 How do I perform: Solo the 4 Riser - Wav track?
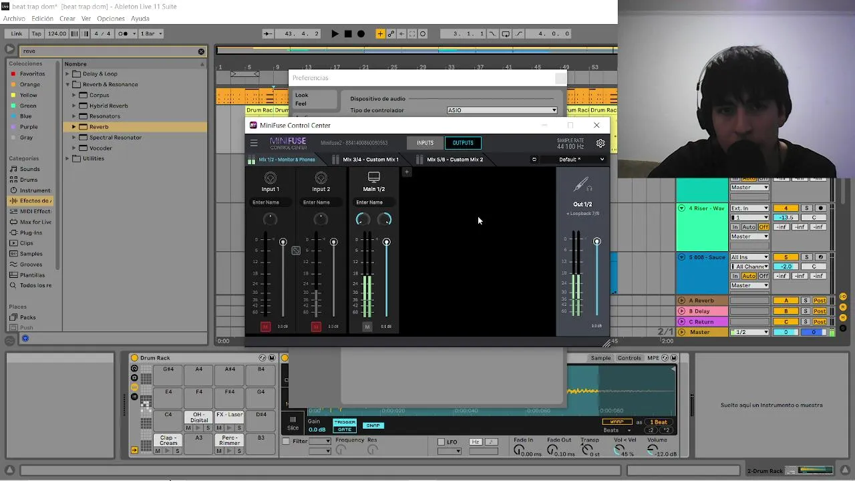806,208
